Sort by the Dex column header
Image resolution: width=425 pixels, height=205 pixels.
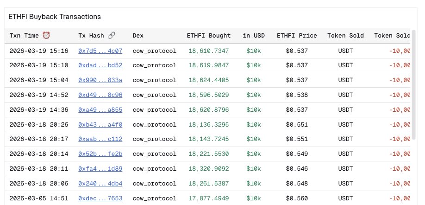point(137,35)
